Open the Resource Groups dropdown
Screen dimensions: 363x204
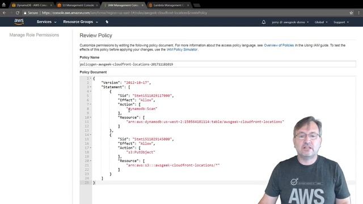click(x=81, y=22)
